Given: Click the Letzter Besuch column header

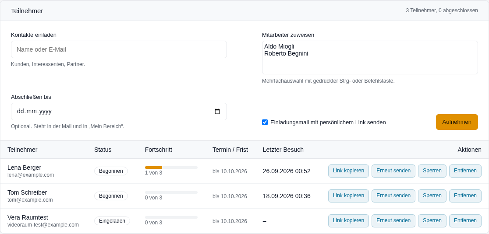Looking at the screenshot, I should [x=283, y=150].
